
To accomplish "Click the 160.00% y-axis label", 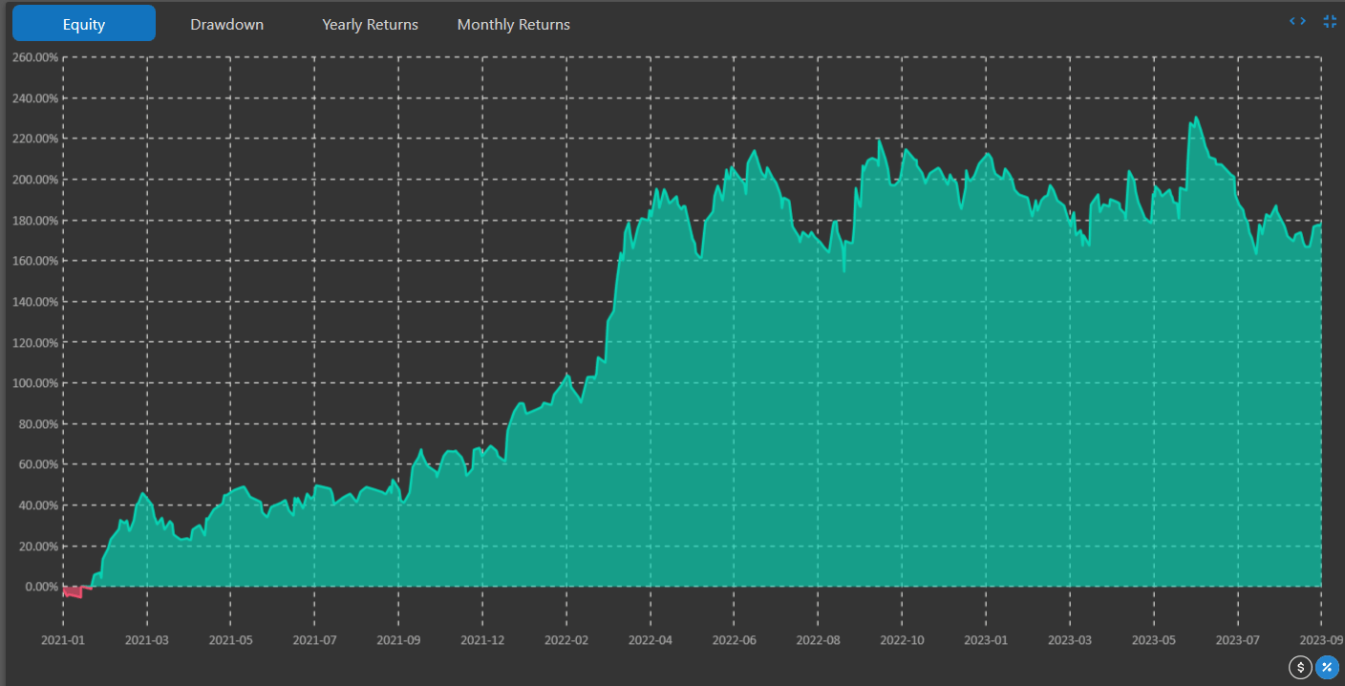I will pos(35,261).
